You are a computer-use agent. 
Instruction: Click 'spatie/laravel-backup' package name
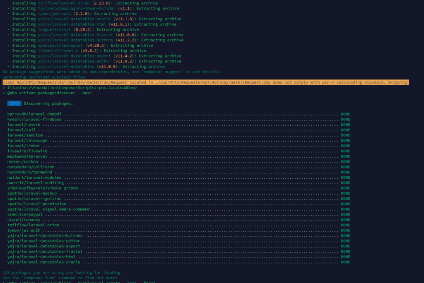click(x=32, y=193)
